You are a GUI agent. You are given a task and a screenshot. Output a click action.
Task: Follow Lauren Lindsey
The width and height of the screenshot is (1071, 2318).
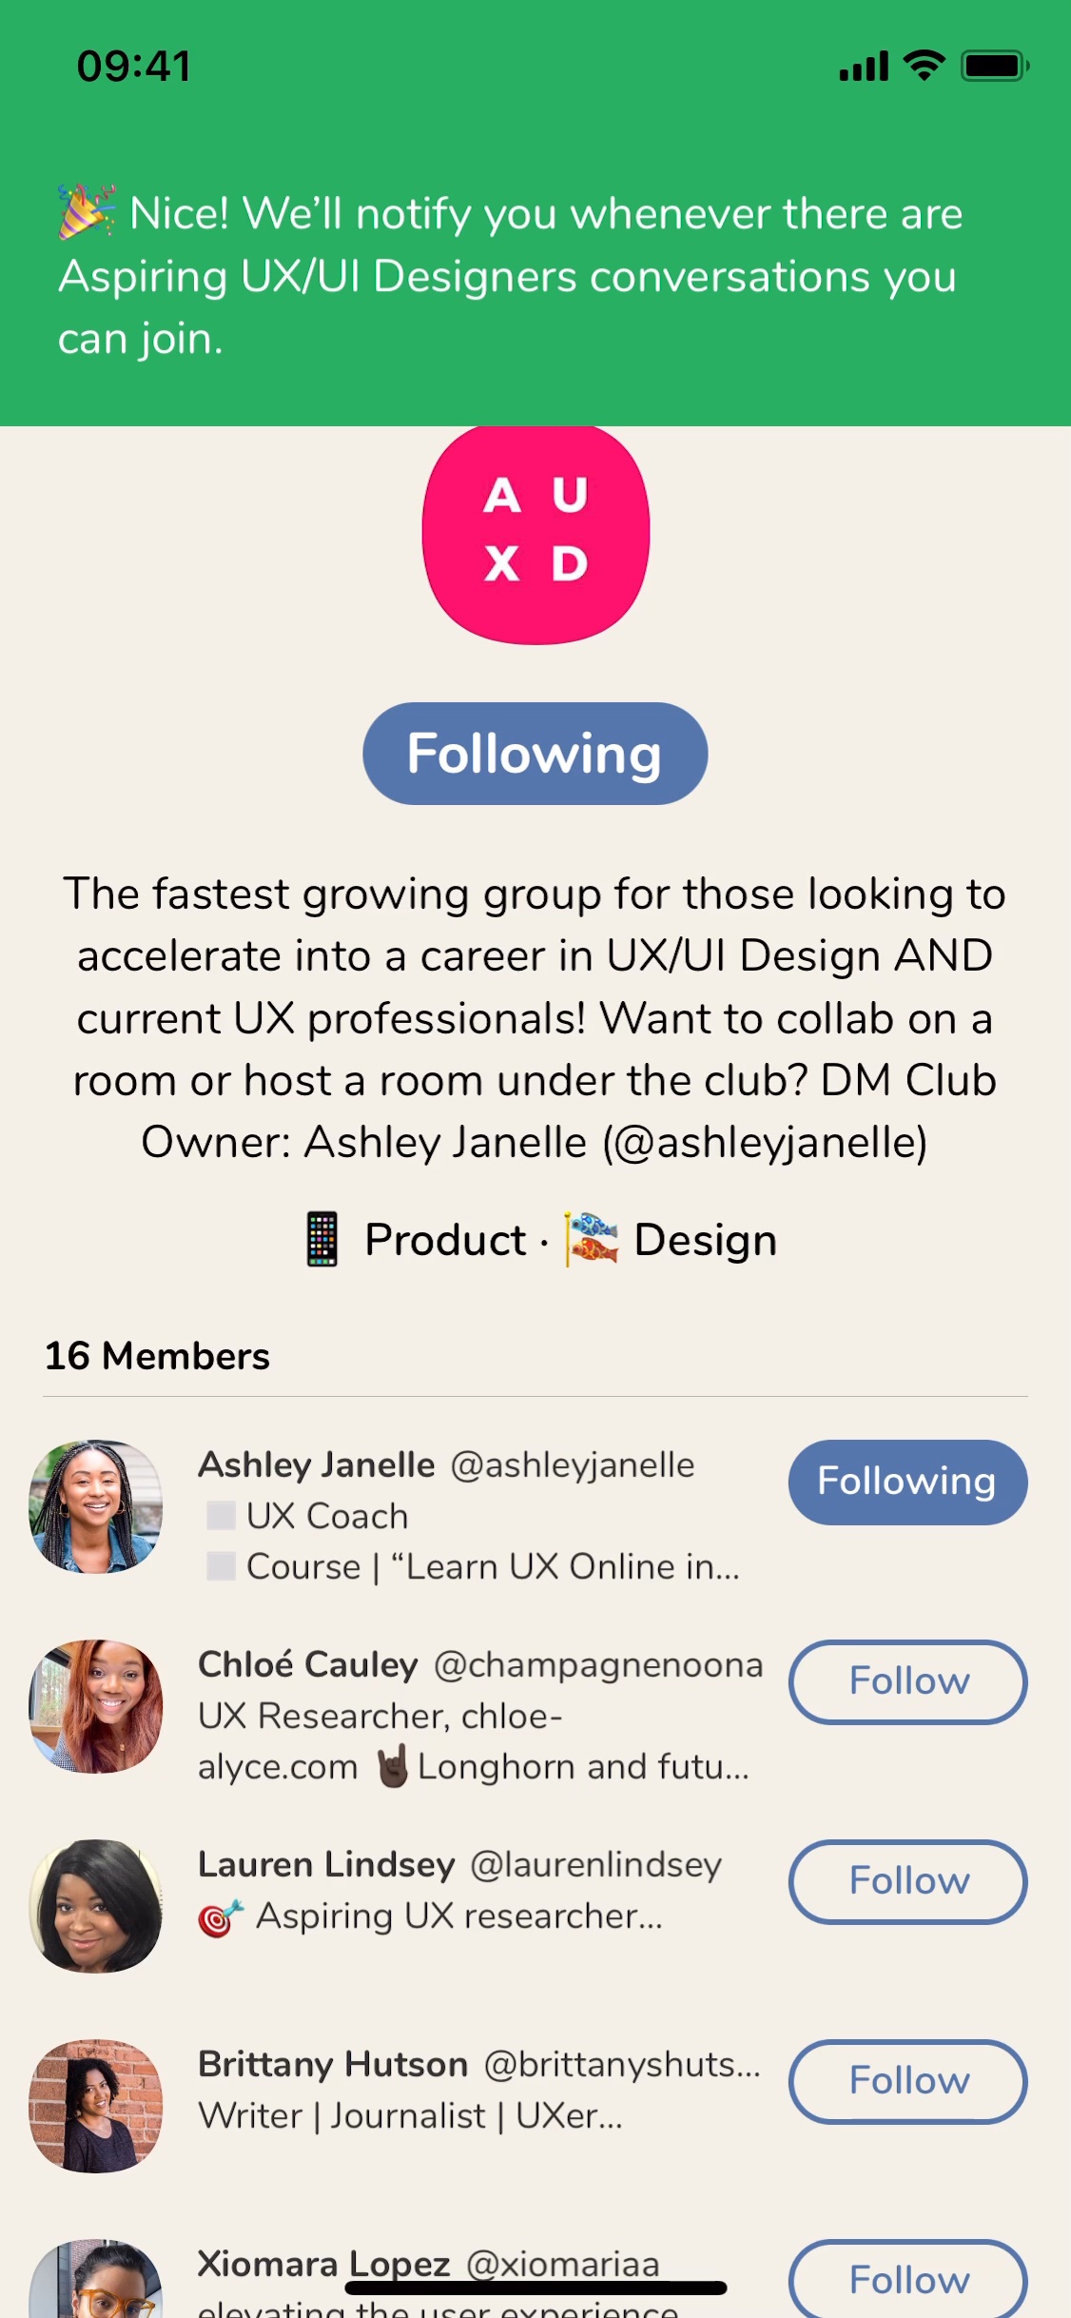point(907,1881)
